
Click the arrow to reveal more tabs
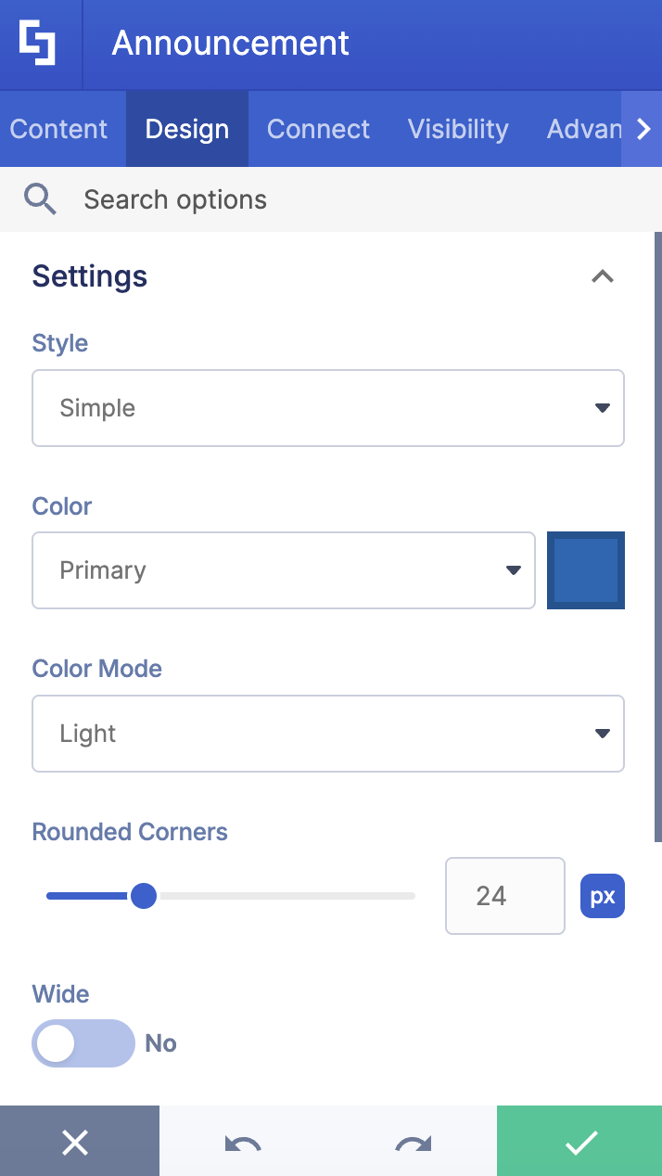pos(643,129)
